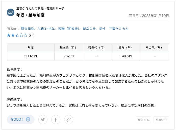176x131 pixels.
Task: Click the GOOD! counter badge showing 0
Action: click(x=28, y=119)
